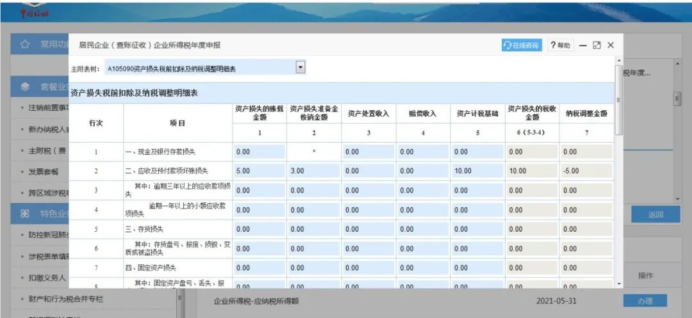Click row 2 准备金核销金额 field showing 3.00

[314, 171]
